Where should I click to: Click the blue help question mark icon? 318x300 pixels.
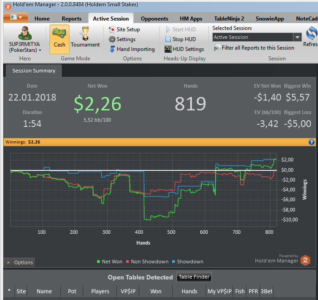coord(312,142)
